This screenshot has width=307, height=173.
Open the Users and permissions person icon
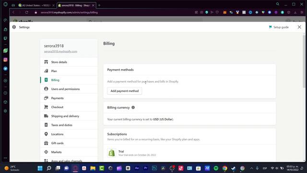click(46, 89)
